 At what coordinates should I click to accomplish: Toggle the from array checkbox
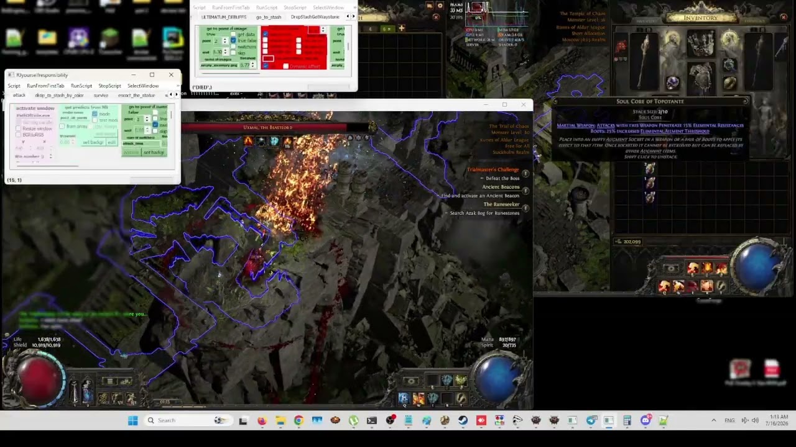[62, 127]
